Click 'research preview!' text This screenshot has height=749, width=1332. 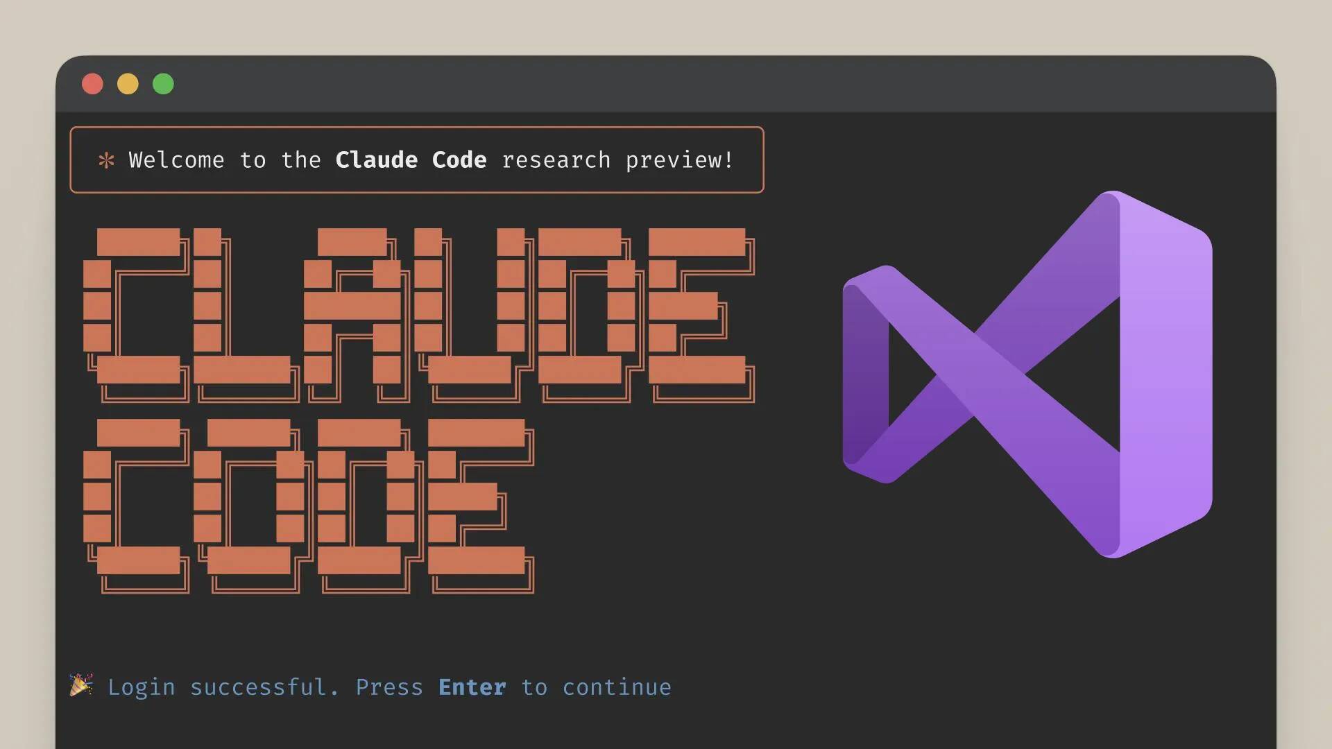pyautogui.click(x=617, y=161)
